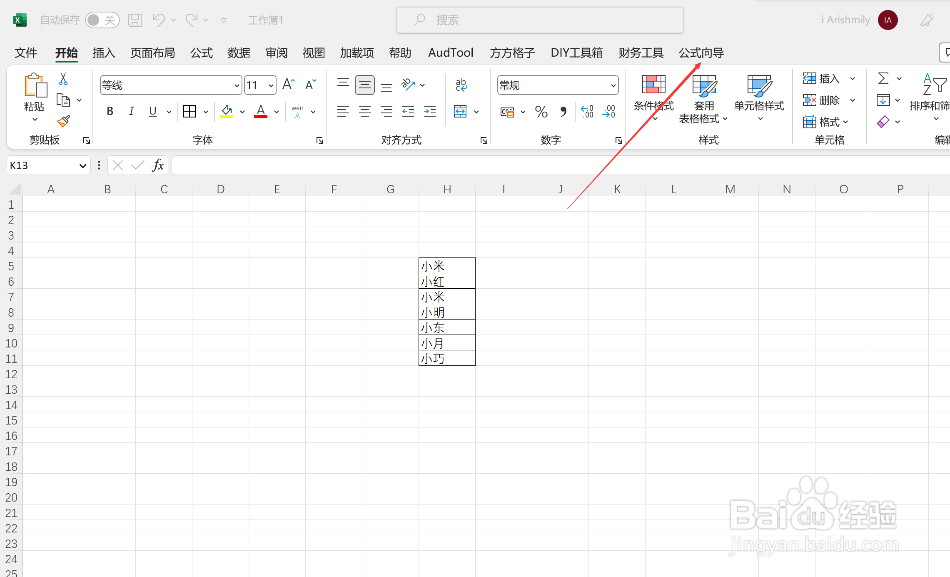Click the Copy icon

click(x=63, y=100)
